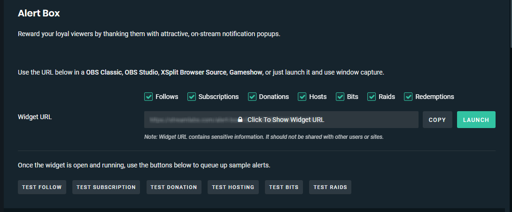Toggle the Subscriptions alert checkbox
Image resolution: width=512 pixels, height=212 pixels.
[x=192, y=97]
